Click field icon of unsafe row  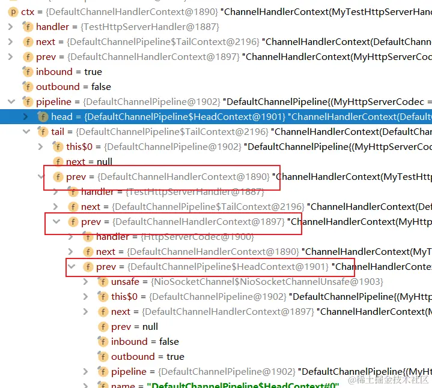pyautogui.click(x=103, y=282)
